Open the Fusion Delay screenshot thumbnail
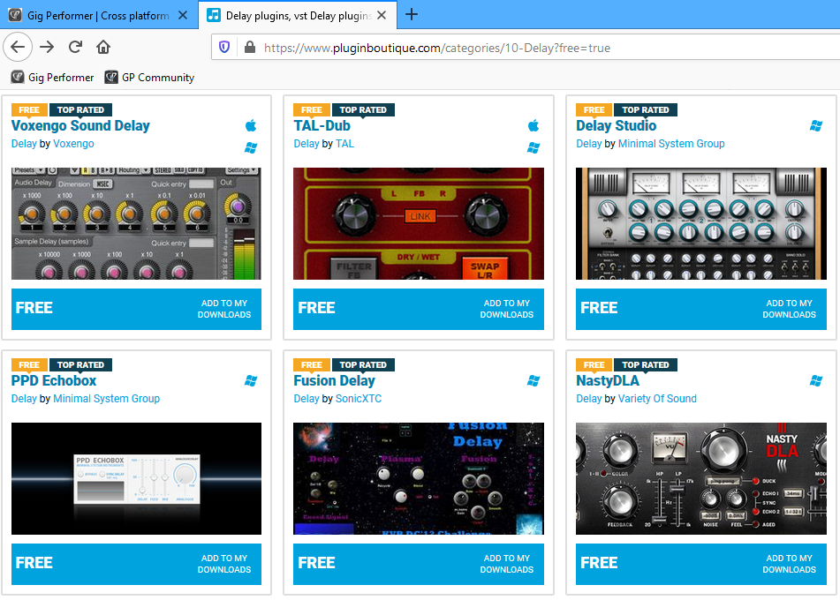 (419, 478)
